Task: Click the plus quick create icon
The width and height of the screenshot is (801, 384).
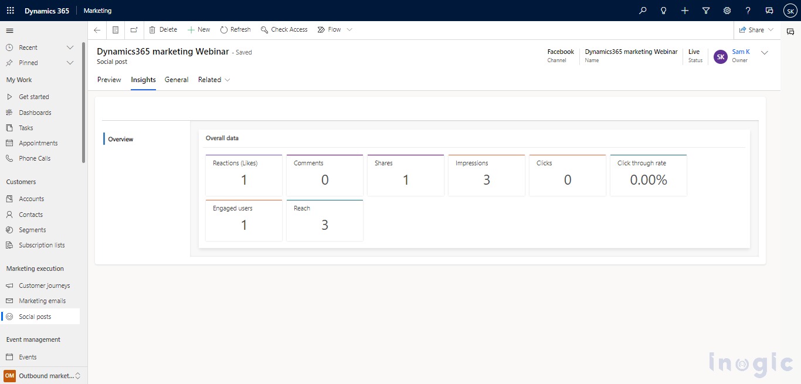Action: point(685,11)
